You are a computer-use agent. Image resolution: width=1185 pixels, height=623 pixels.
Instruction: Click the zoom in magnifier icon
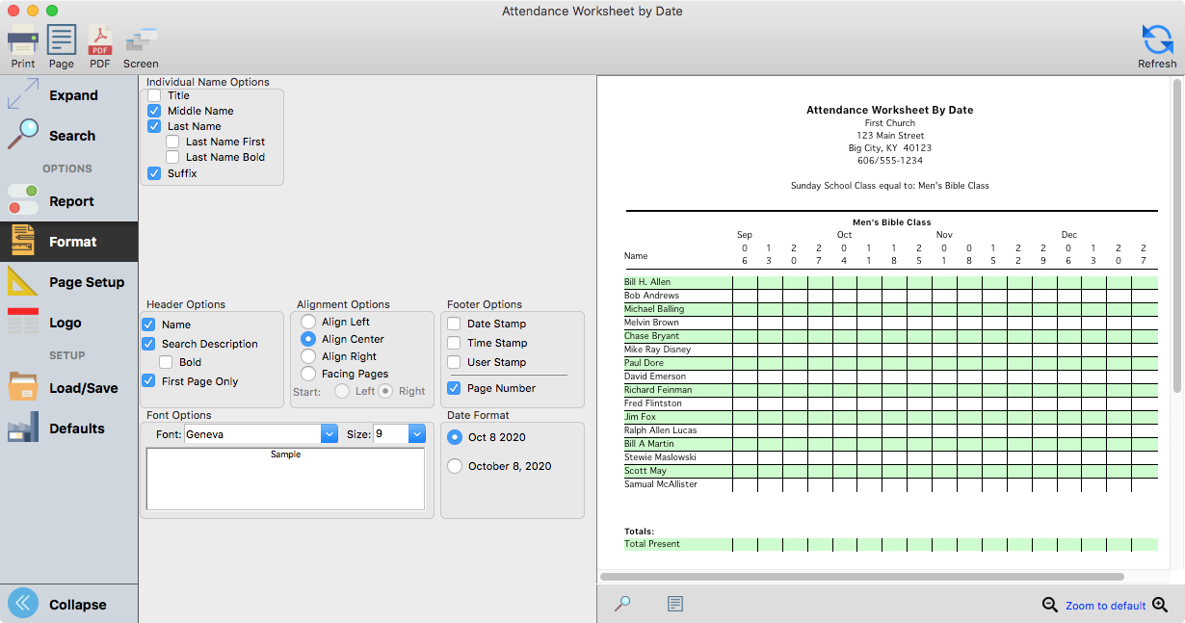point(1160,605)
